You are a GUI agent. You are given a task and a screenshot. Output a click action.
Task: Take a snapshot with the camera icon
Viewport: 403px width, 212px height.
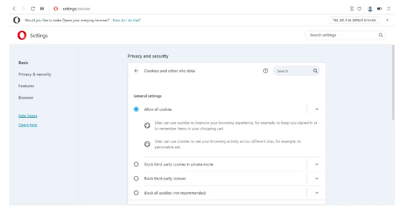[352, 9]
